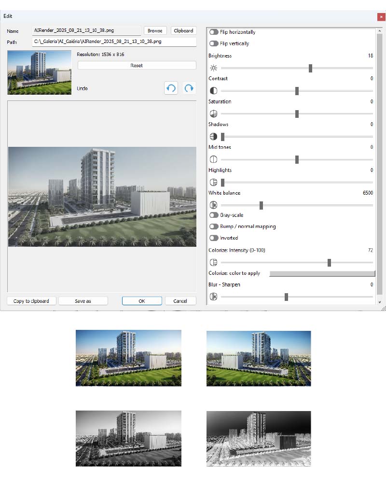Toggle Gray-scale option
Viewport: 386px width, 483px height.
214,215
